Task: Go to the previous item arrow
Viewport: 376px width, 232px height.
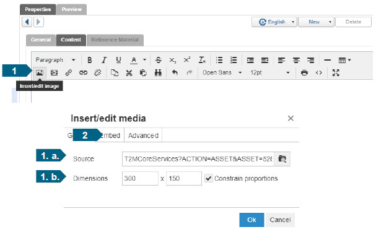Action: 27,22
